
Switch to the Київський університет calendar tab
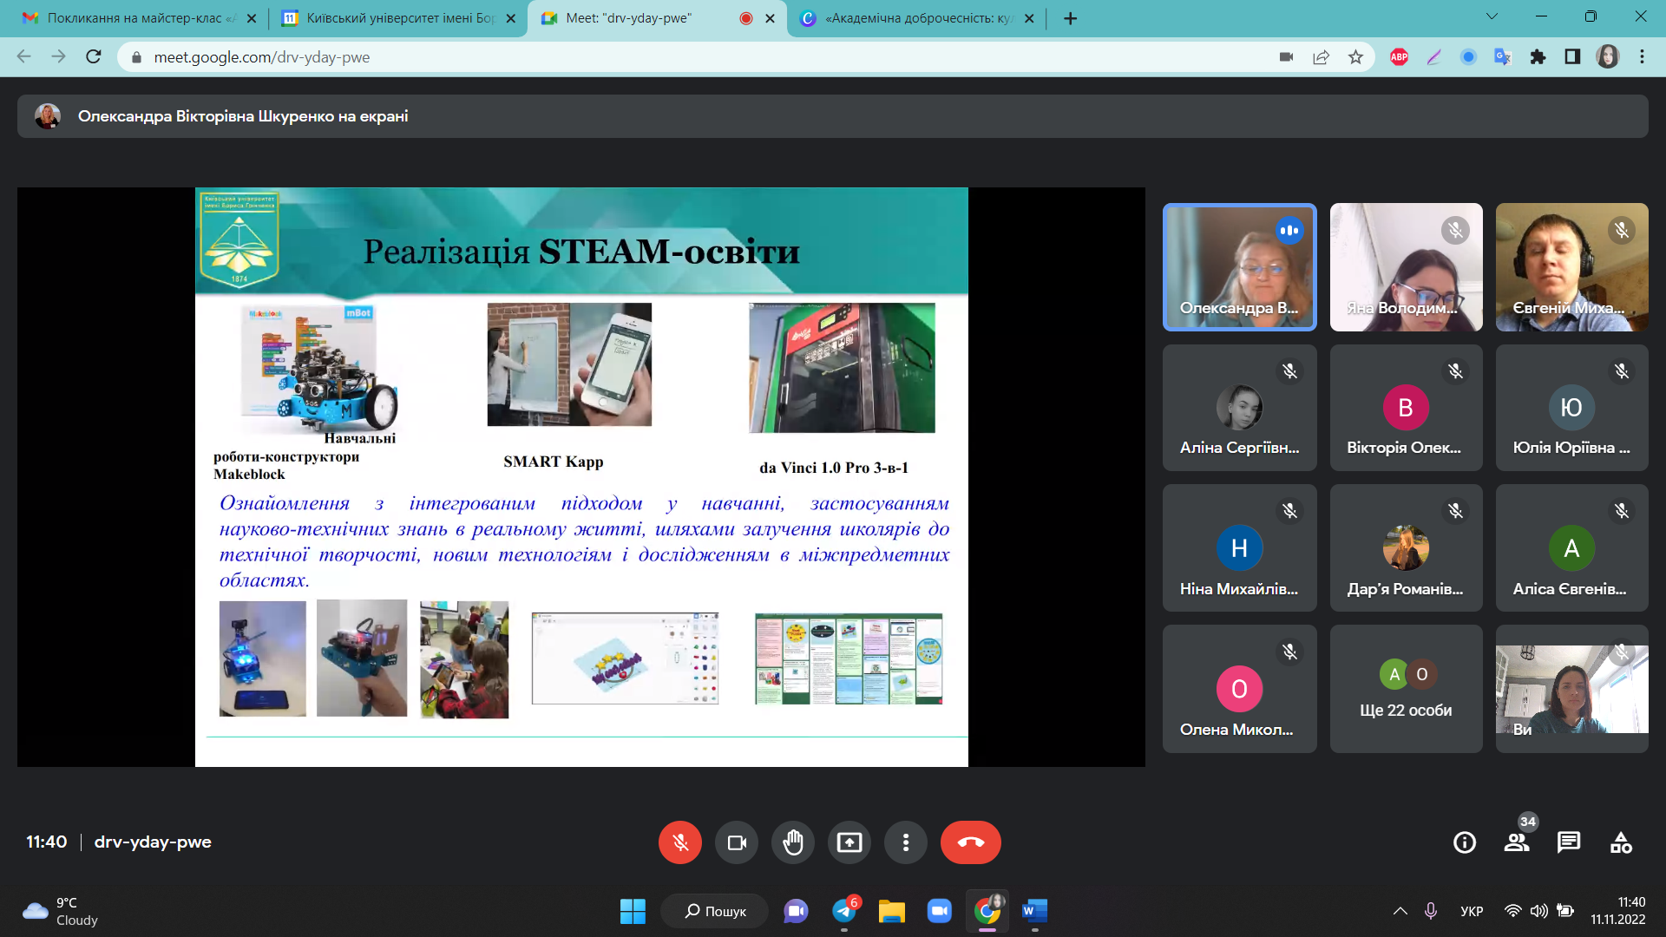[397, 18]
